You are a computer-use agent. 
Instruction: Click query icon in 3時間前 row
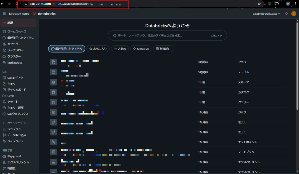pos(53,62)
